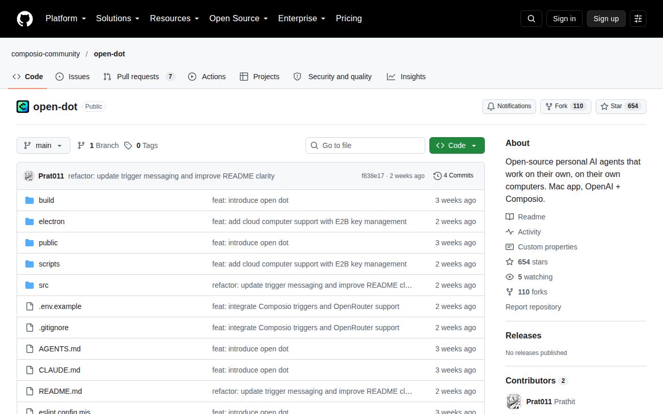Viewport: 663px width, 414px height.
Task: Click the Sign in button
Action: (564, 19)
